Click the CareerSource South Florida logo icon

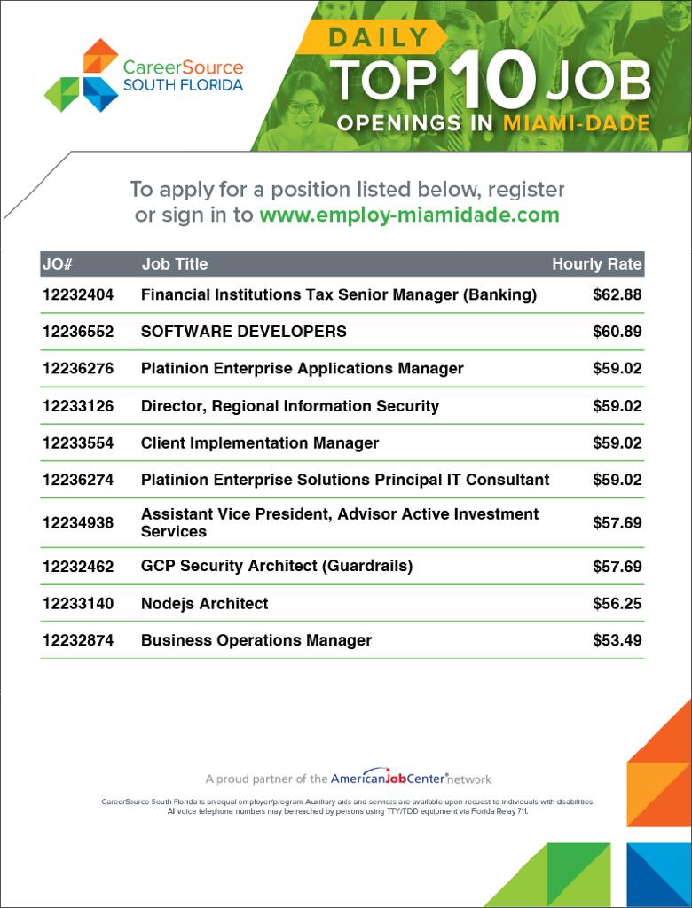click(x=82, y=75)
